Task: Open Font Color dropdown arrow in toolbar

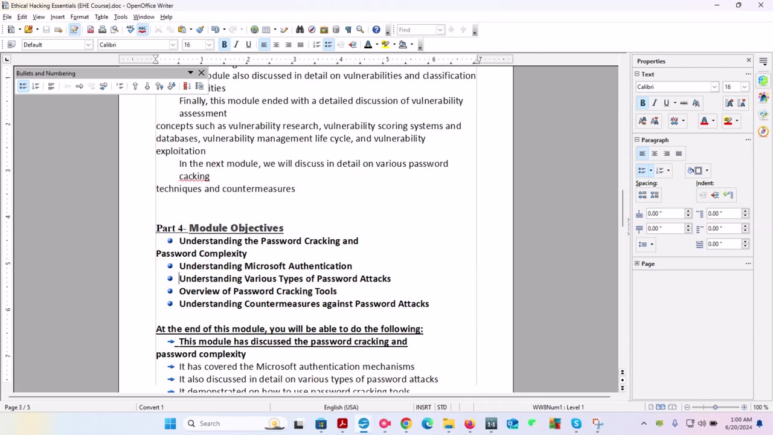Action: pos(377,45)
